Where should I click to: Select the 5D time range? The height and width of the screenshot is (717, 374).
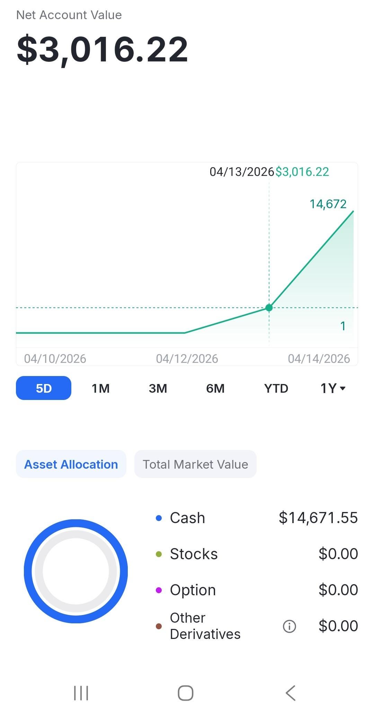pyautogui.click(x=44, y=388)
